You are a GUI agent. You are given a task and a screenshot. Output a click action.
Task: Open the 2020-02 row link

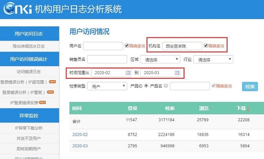pos(80,134)
